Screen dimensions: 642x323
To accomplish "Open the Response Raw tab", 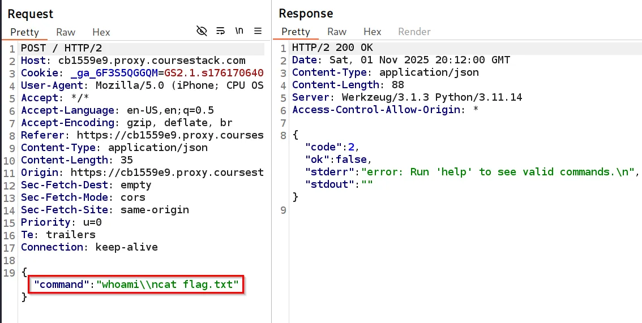I will click(x=337, y=32).
